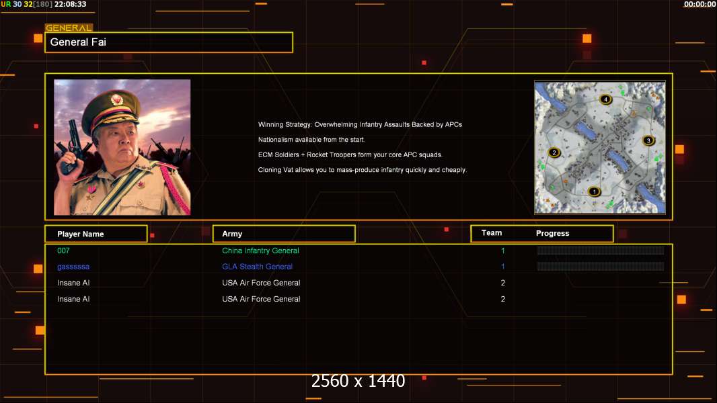
Task: Click start position 1 on the minimap
Action: [x=594, y=191]
